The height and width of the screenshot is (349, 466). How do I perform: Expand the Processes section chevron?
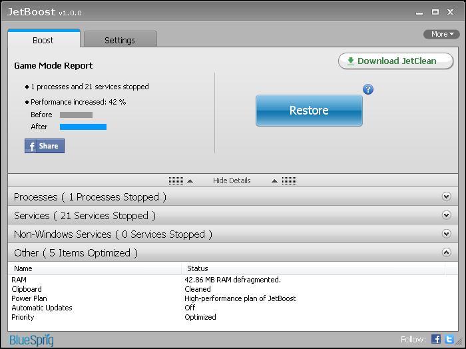(446, 196)
